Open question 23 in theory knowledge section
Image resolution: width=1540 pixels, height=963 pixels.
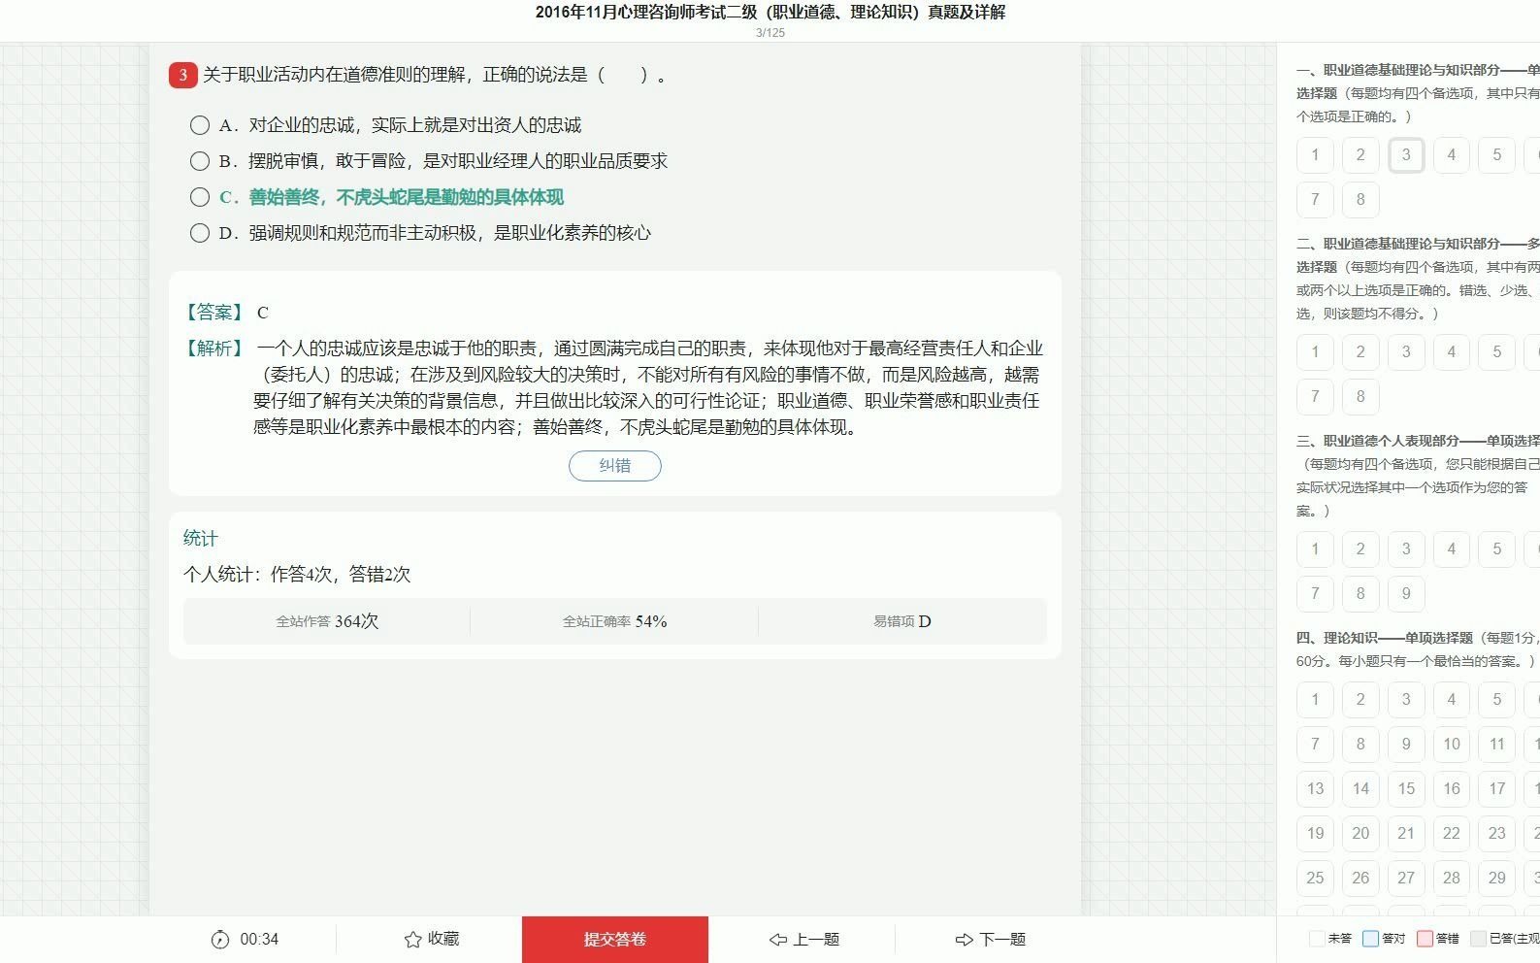(1497, 833)
